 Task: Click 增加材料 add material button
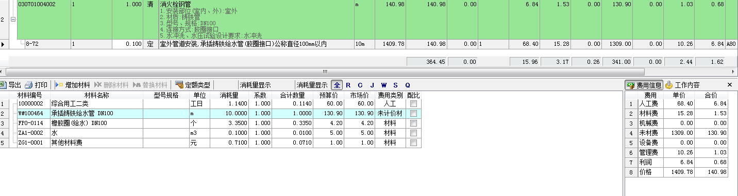pos(72,85)
